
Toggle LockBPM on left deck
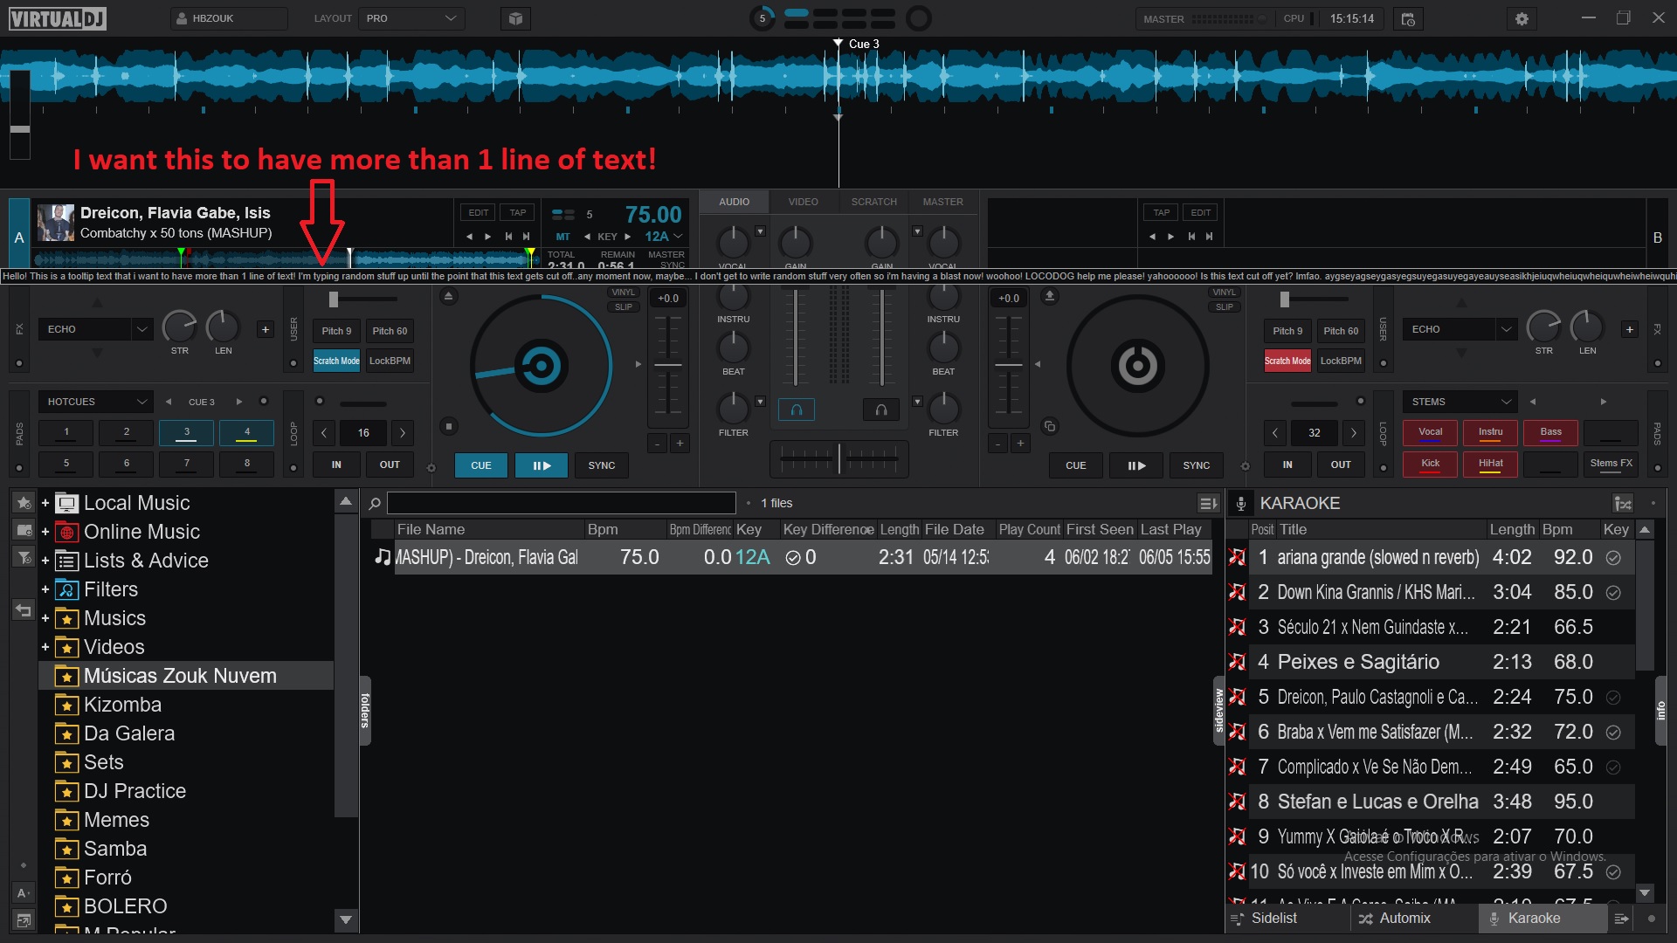pos(390,361)
